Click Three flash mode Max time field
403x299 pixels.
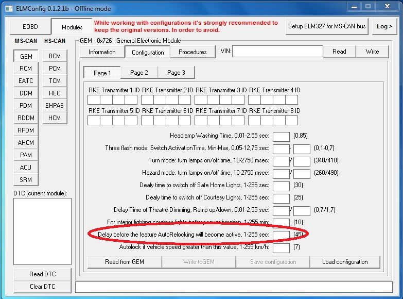(x=302, y=149)
